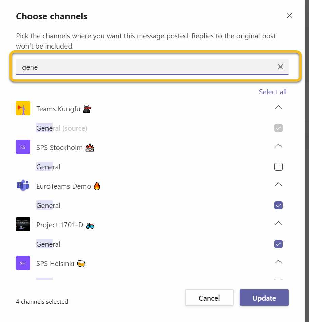Click the SPS Helsinki purple SH avatar
This screenshot has height=322, width=309.
[x=23, y=263]
